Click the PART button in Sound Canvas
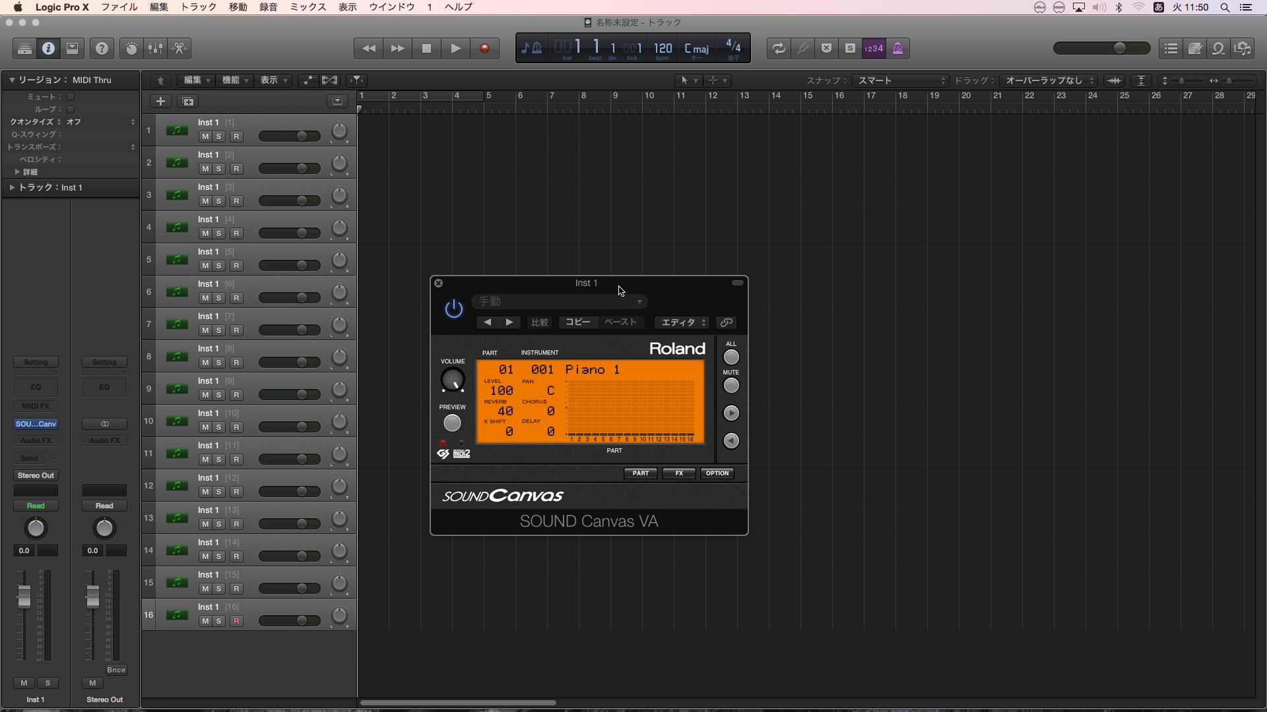The width and height of the screenshot is (1267, 712). (x=640, y=473)
